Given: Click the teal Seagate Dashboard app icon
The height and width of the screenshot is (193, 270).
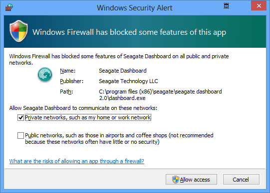Looking at the screenshot, I should pos(45,74).
